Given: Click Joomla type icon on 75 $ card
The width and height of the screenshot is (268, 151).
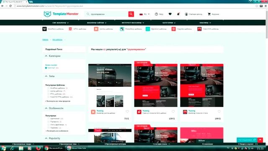Looking at the screenshot, I should coord(93,112).
